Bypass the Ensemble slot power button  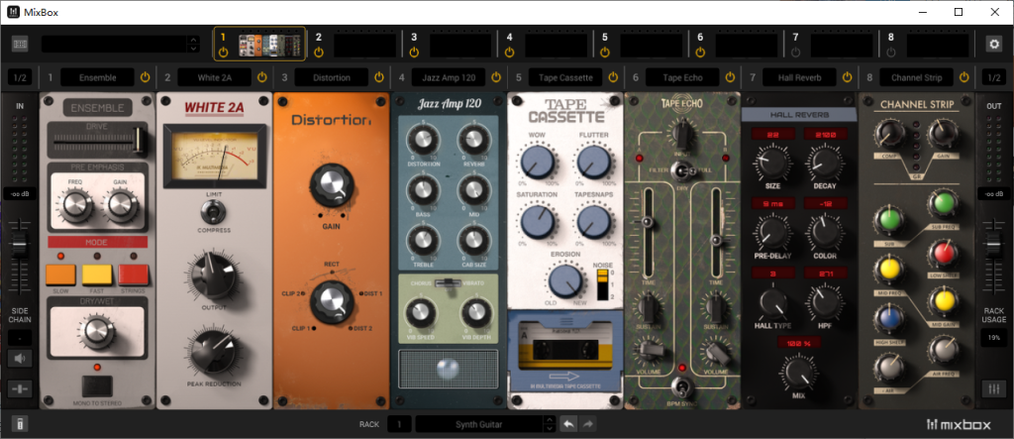click(145, 77)
